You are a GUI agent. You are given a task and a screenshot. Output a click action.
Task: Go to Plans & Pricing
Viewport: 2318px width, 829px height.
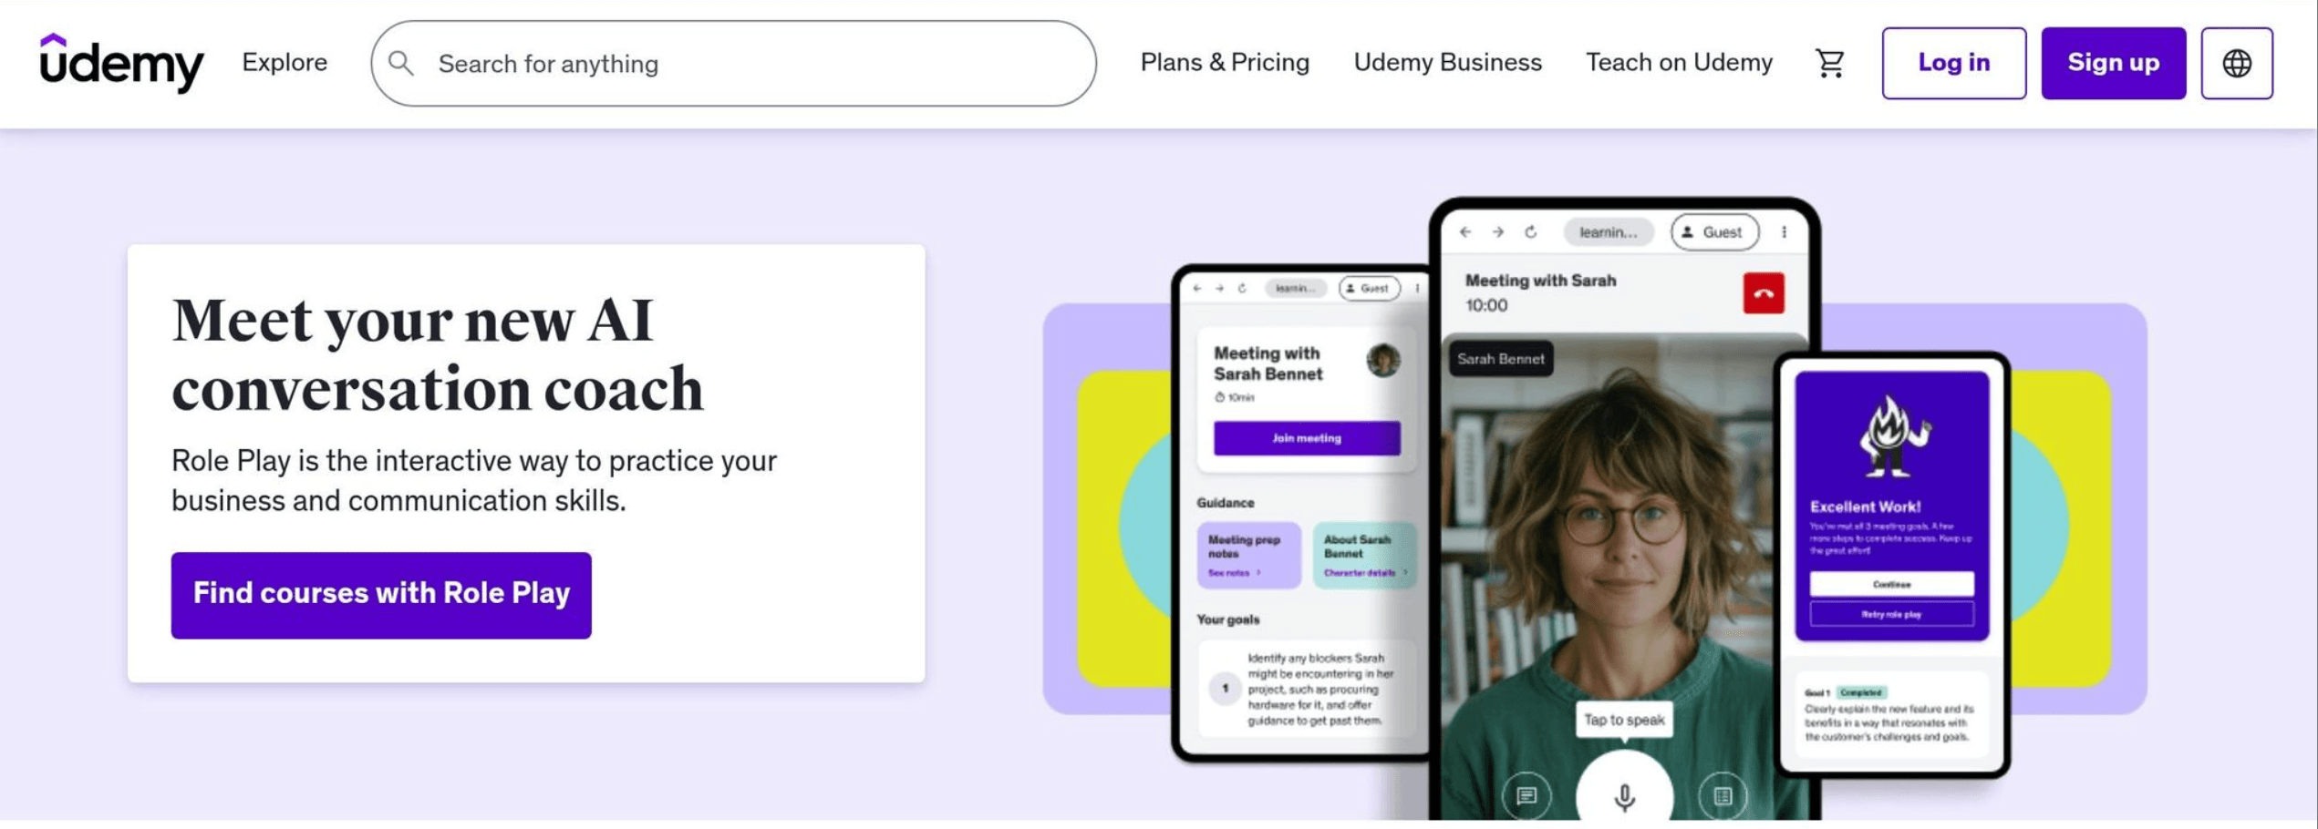[x=1225, y=62]
